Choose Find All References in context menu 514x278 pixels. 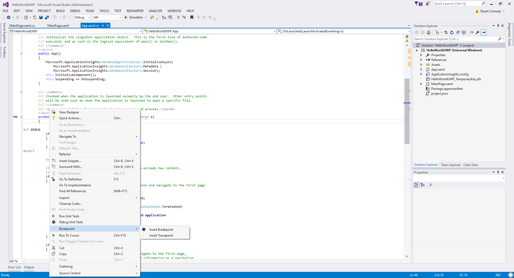click(95, 191)
